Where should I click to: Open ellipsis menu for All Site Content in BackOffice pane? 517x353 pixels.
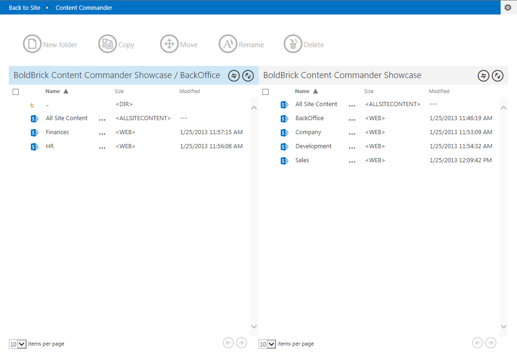click(102, 120)
